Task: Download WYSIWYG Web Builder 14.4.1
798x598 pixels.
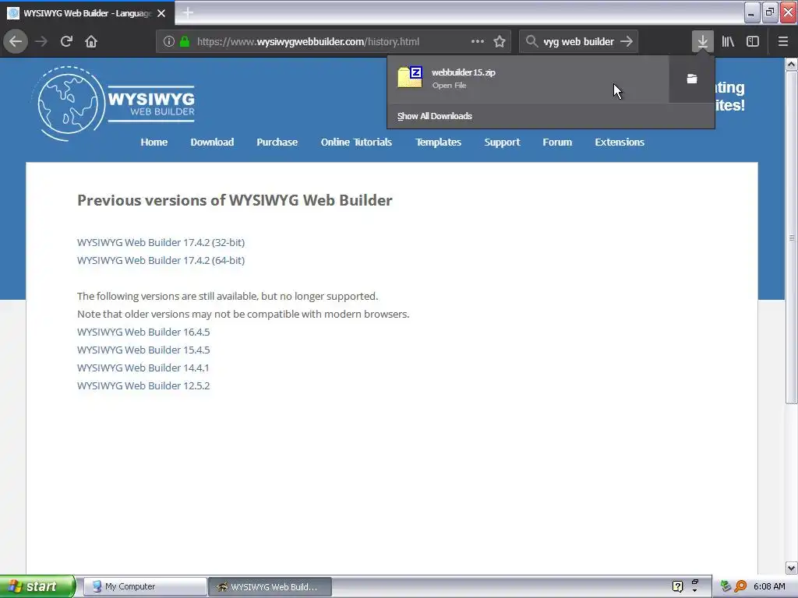Action: pyautogui.click(x=143, y=368)
